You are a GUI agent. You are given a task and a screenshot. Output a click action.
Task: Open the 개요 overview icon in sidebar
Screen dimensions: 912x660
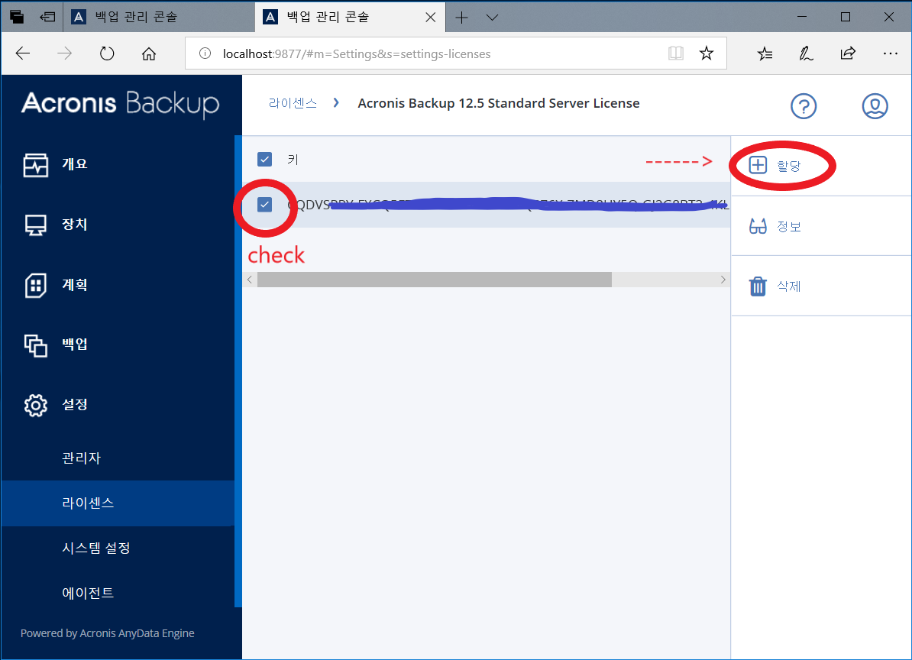coord(35,164)
